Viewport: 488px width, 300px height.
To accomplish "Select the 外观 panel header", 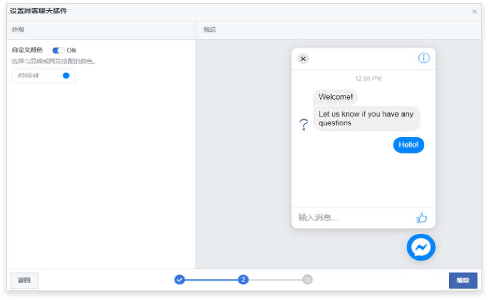I will (x=18, y=29).
